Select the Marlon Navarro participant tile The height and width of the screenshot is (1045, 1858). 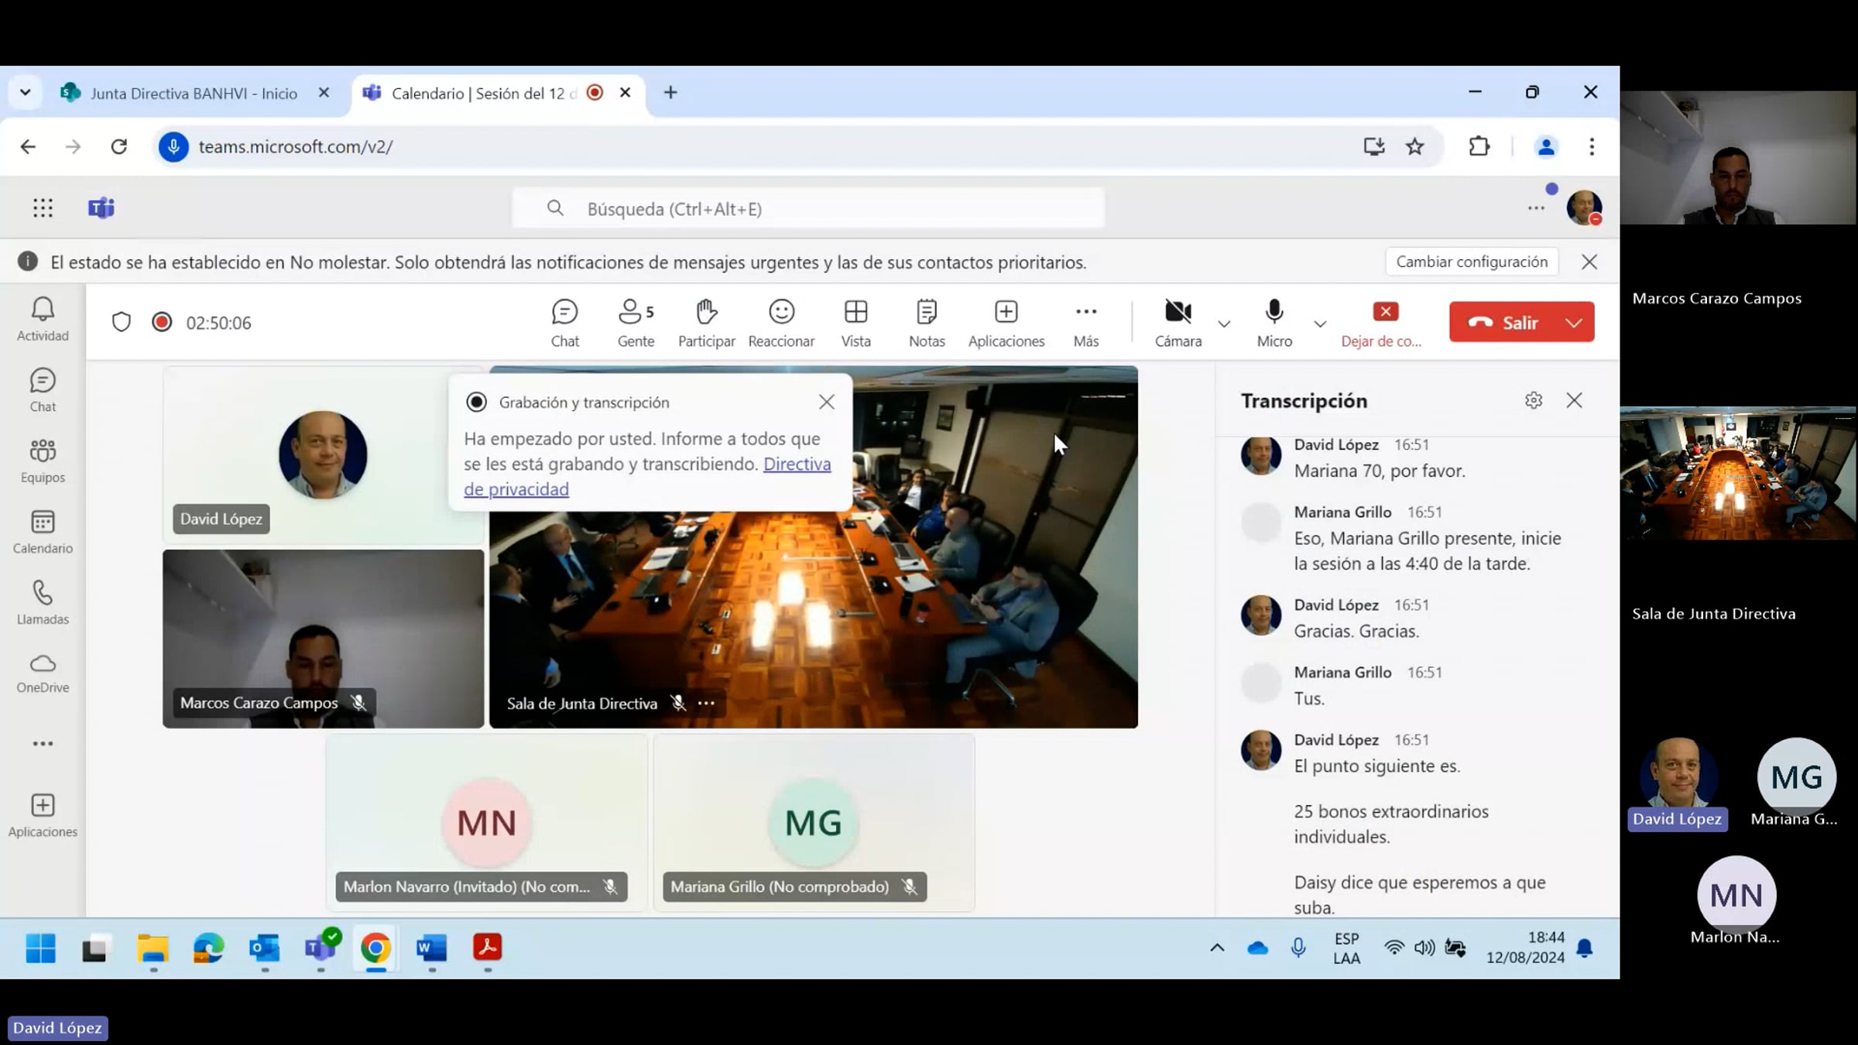pos(487,823)
